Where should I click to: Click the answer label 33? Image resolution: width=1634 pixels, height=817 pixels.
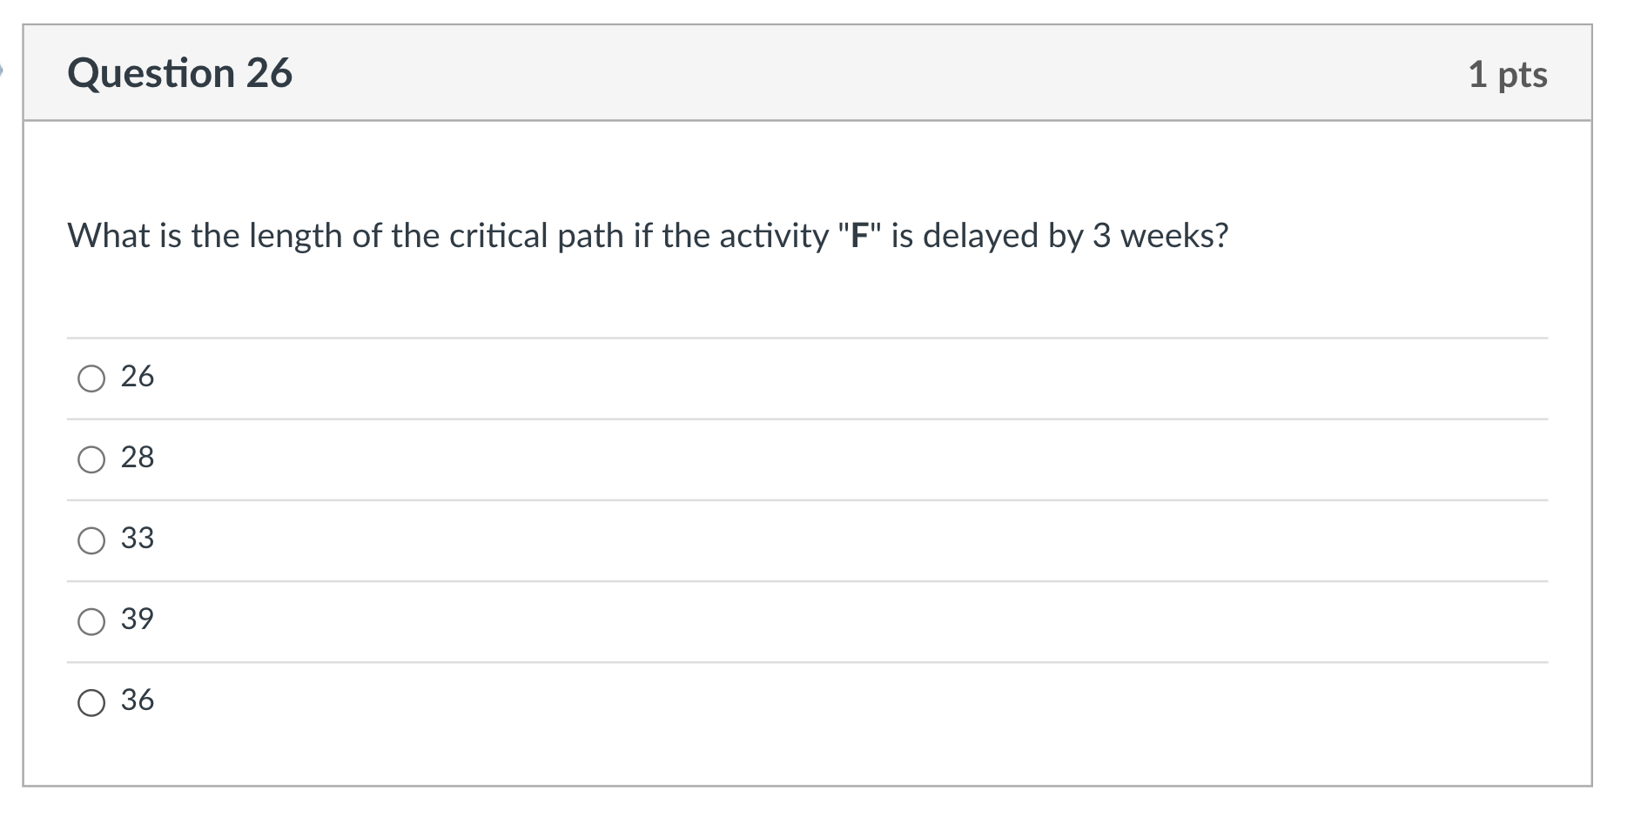[x=138, y=539]
